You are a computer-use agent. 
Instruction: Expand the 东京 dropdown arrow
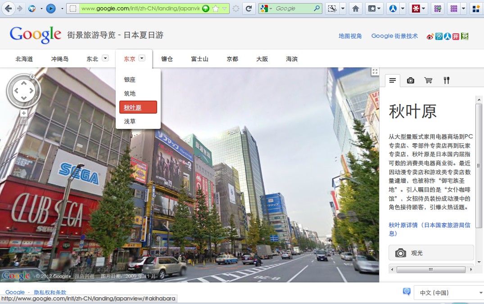[142, 58]
